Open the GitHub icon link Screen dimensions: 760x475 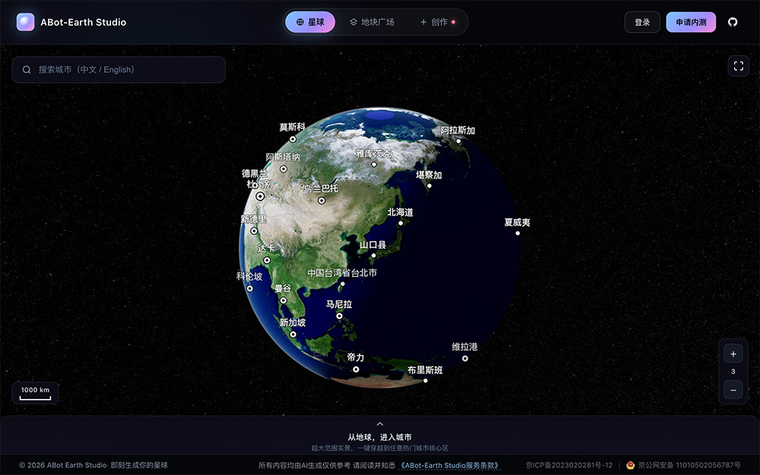[733, 22]
